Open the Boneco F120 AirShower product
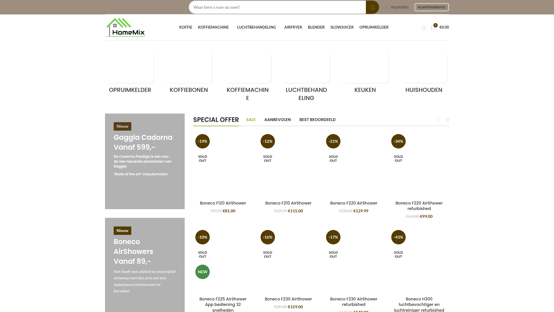Screen dimensions: 554x312 pyautogui.click(x=223, y=203)
